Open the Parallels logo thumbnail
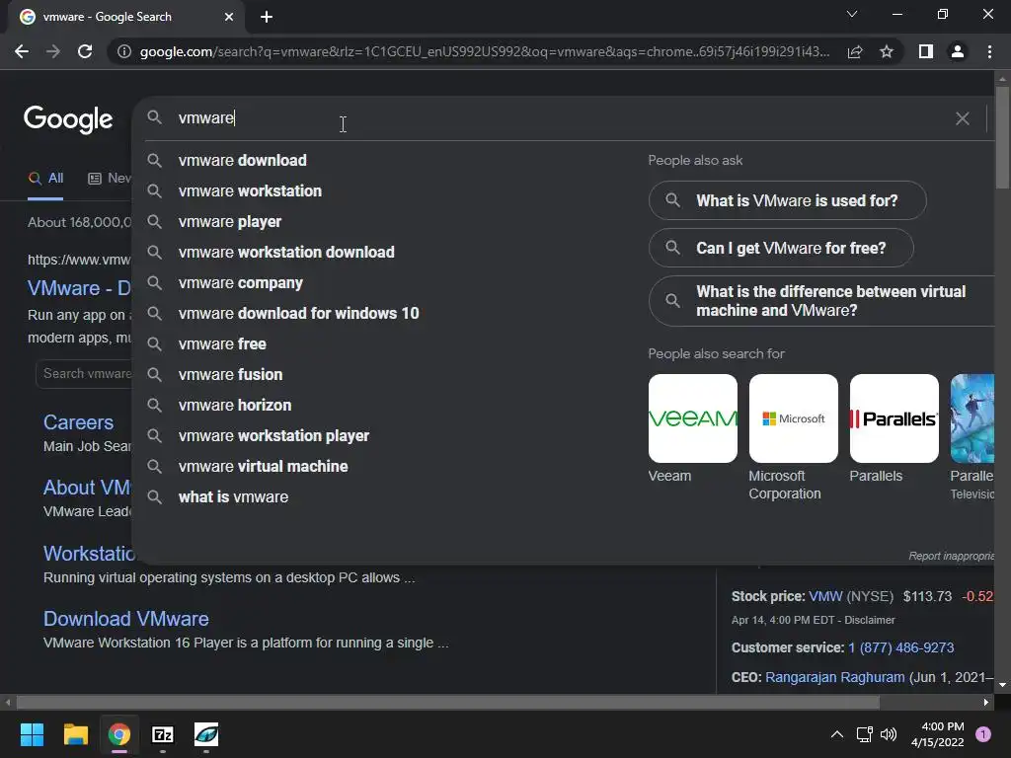 (894, 418)
